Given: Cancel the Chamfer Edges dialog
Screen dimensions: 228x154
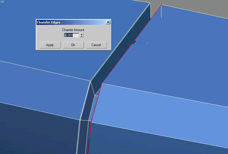Looking at the screenshot, I should click(96, 45).
